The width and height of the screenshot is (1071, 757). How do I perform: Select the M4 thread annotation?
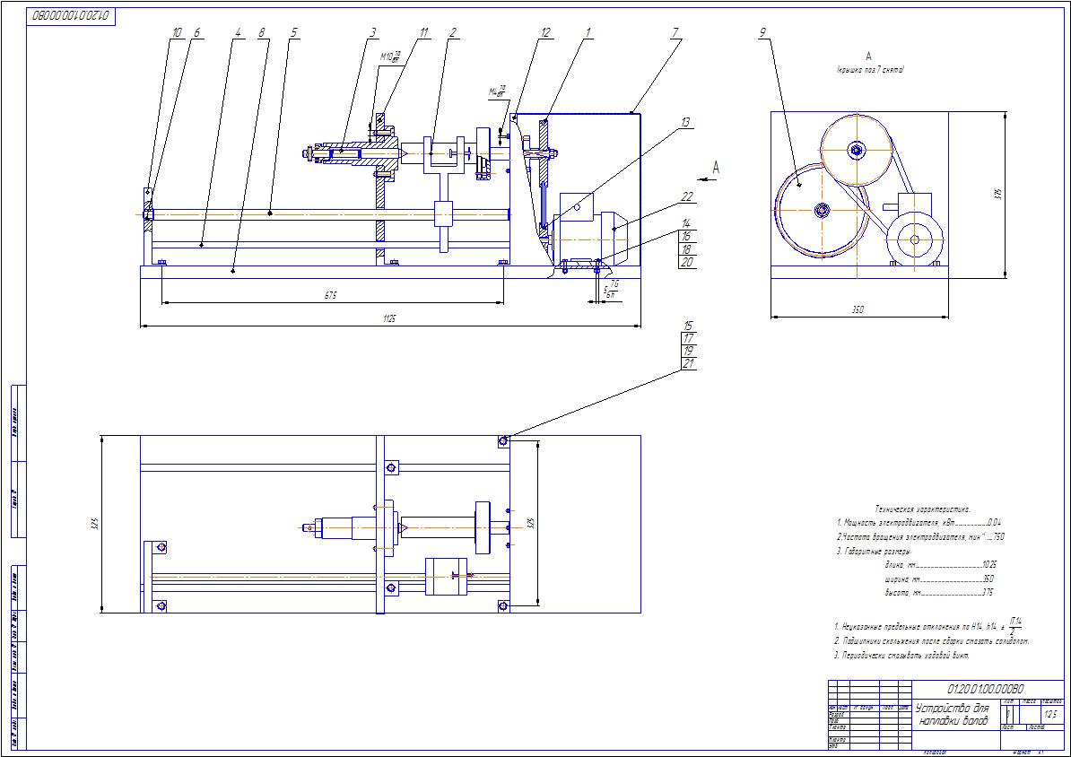[x=497, y=91]
